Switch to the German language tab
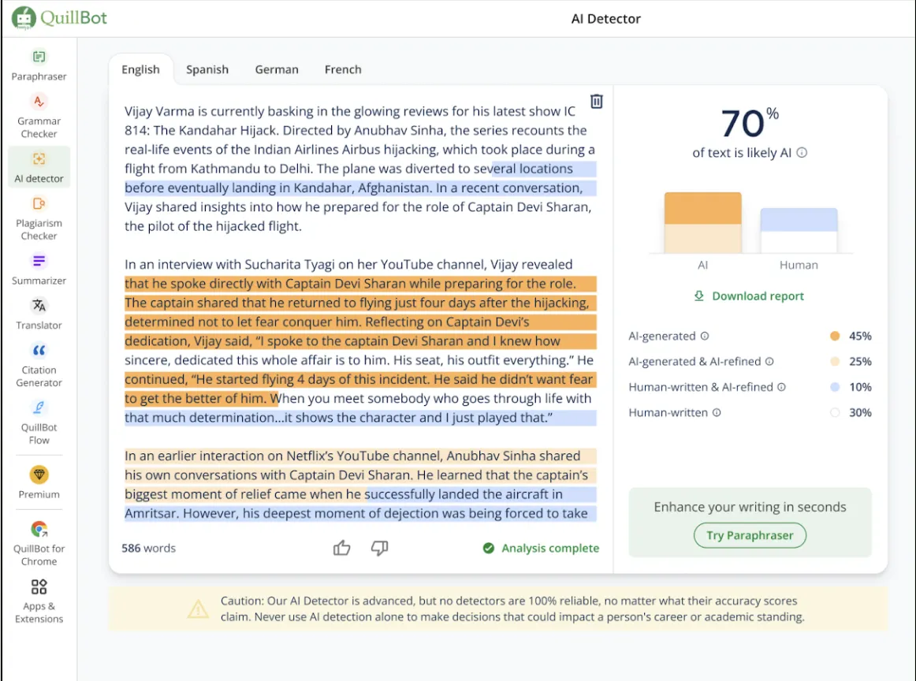This screenshot has width=916, height=681. tap(277, 69)
